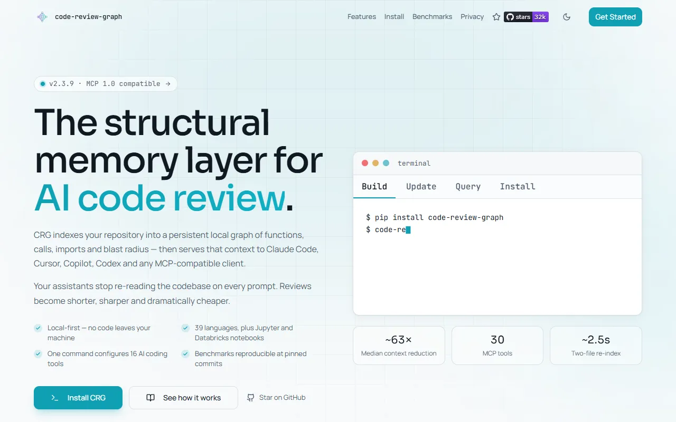Click the star icon in the navbar
This screenshot has width=676, height=422.
496,17
